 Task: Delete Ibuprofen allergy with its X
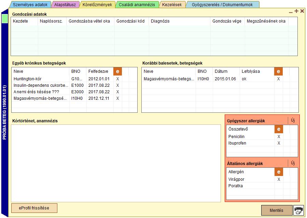coord(279,143)
